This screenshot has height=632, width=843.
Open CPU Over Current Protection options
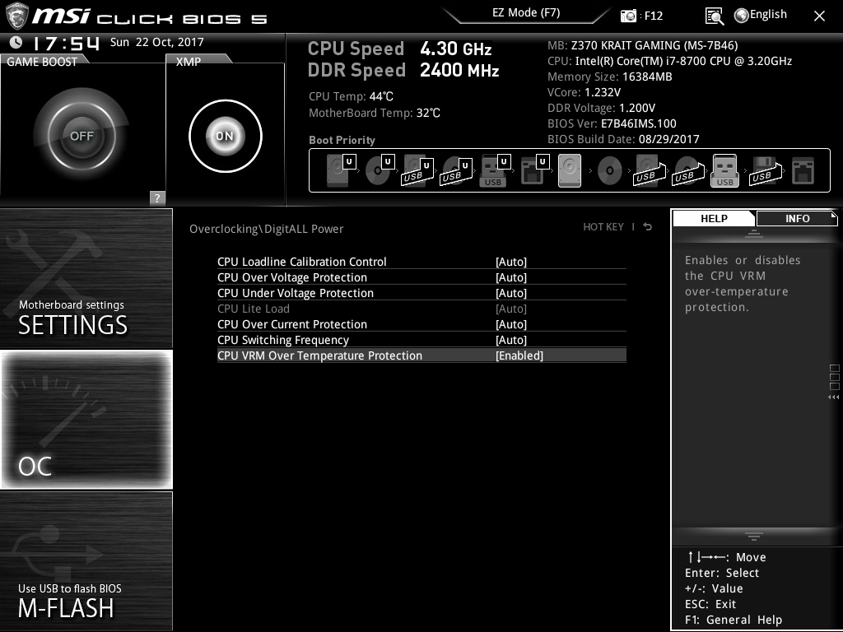pos(421,324)
